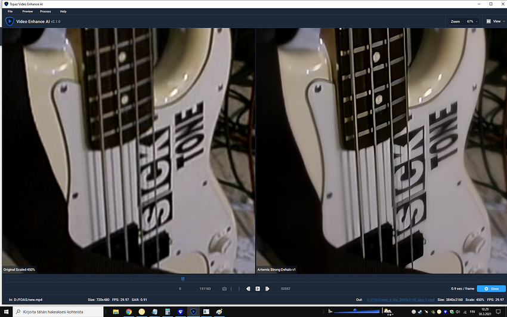Open Calculator from the taskbar

tap(168, 312)
